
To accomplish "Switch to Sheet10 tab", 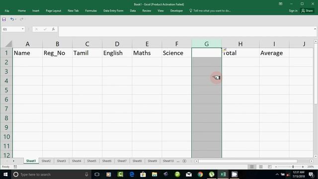I will pos(168,161).
